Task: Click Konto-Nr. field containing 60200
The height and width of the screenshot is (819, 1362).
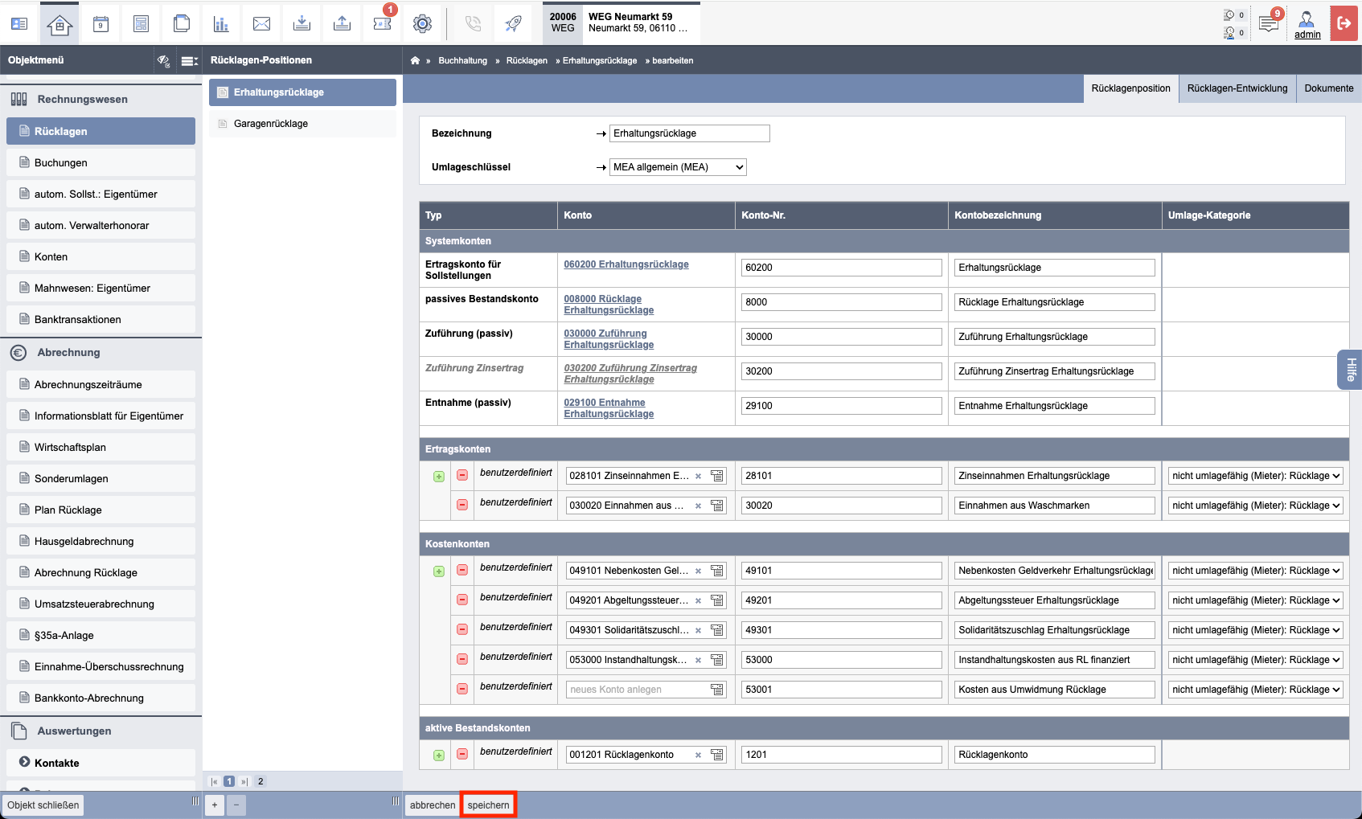Action: (x=841, y=268)
